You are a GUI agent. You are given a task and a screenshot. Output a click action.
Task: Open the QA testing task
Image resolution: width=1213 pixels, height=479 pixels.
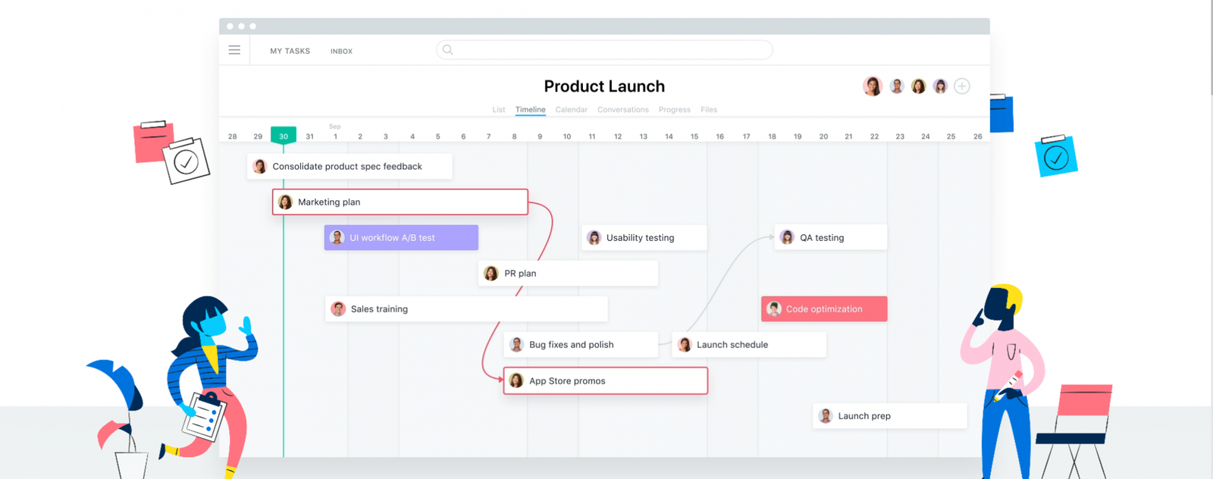(831, 238)
